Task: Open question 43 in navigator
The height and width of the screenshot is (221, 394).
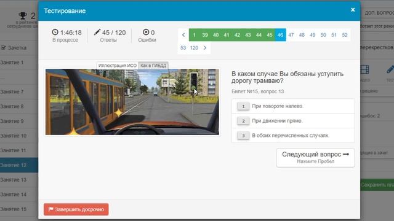Action: 248,35
